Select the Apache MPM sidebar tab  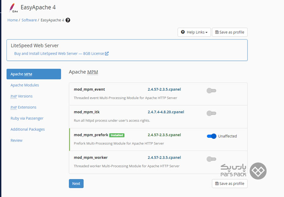click(x=34, y=74)
